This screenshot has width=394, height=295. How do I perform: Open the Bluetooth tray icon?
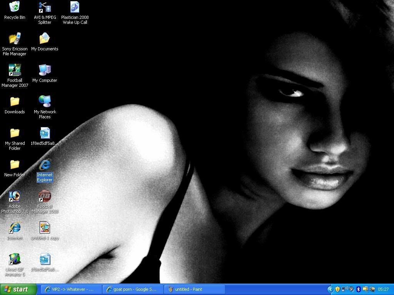[x=358, y=290]
